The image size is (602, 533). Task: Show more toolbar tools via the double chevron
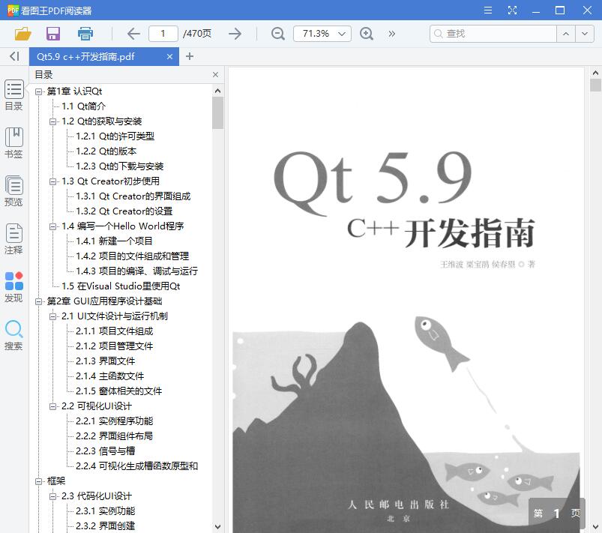391,34
